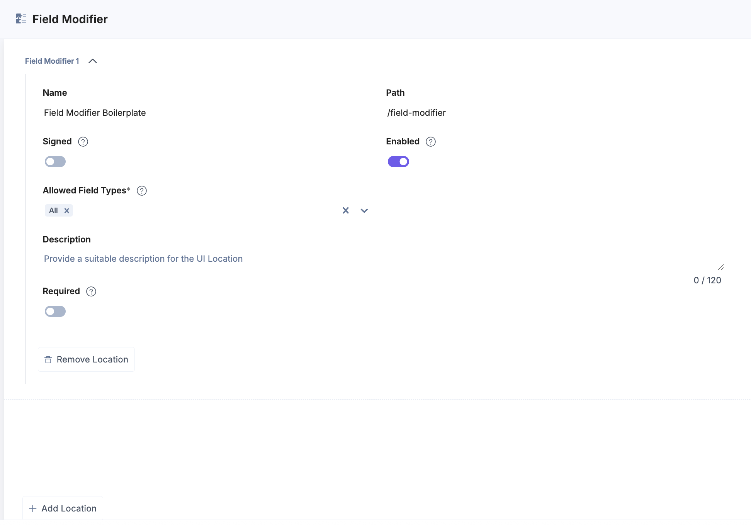Clear all selected field types
The width and height of the screenshot is (751, 525).
tap(346, 210)
